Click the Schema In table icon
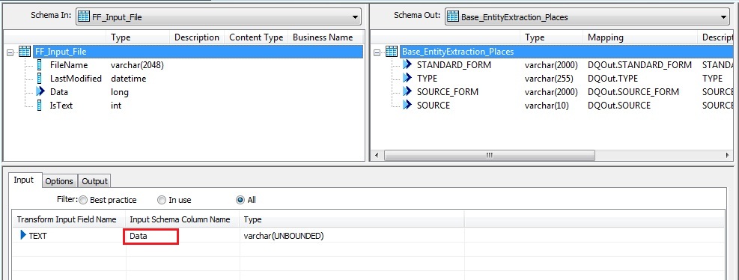The height and width of the screenshot is (280, 739). [x=83, y=16]
